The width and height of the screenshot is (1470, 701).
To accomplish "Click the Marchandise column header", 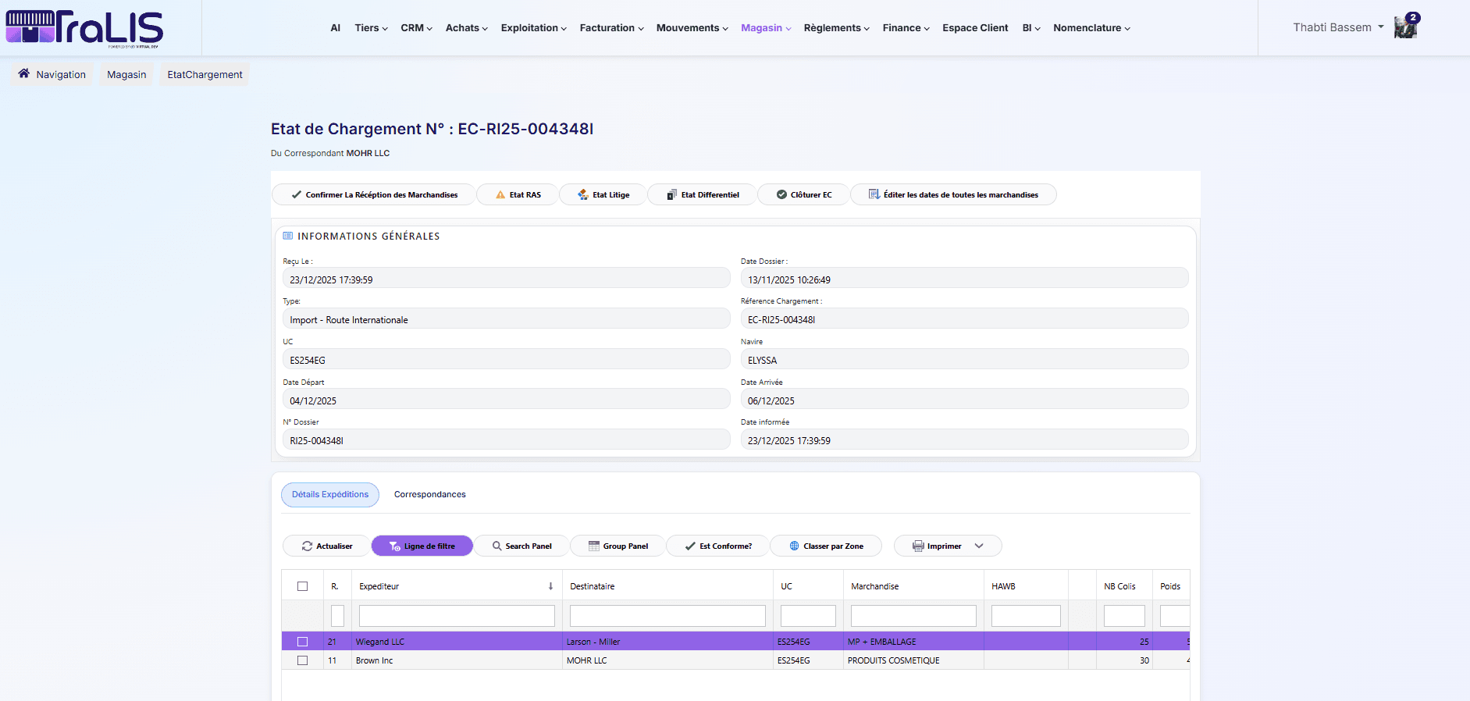I will (x=913, y=586).
